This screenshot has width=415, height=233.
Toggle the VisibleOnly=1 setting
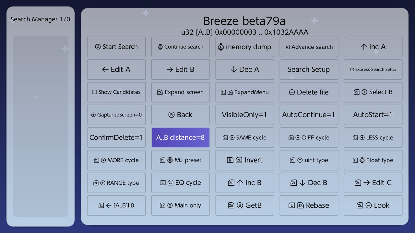coord(245,115)
